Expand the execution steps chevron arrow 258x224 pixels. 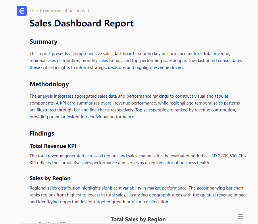click(x=88, y=11)
